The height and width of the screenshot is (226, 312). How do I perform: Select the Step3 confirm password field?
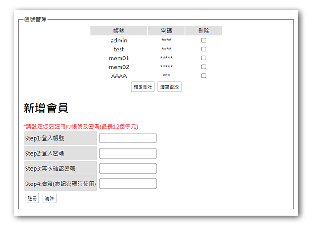pyautogui.click(x=128, y=168)
